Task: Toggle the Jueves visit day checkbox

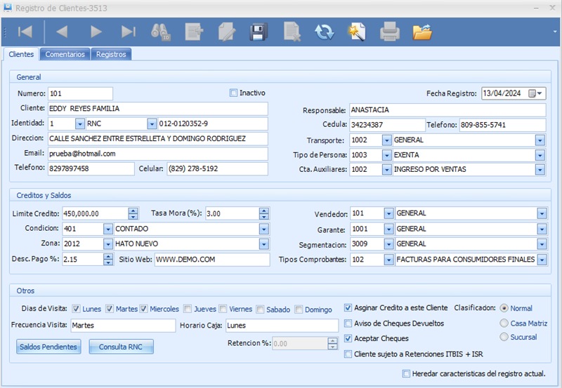Action: coord(188,309)
